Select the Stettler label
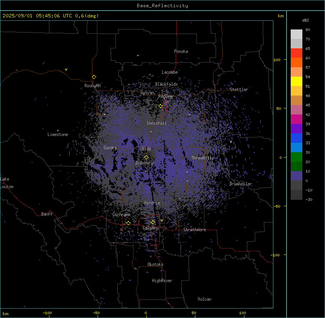This screenshot has height=318, width=325. pos(239,90)
